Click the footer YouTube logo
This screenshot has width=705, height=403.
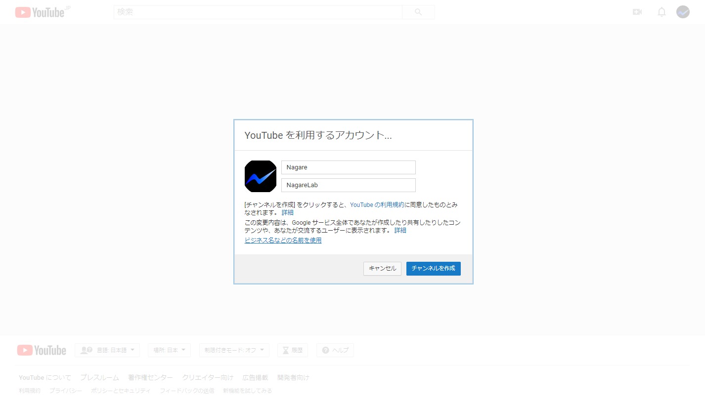click(x=42, y=350)
